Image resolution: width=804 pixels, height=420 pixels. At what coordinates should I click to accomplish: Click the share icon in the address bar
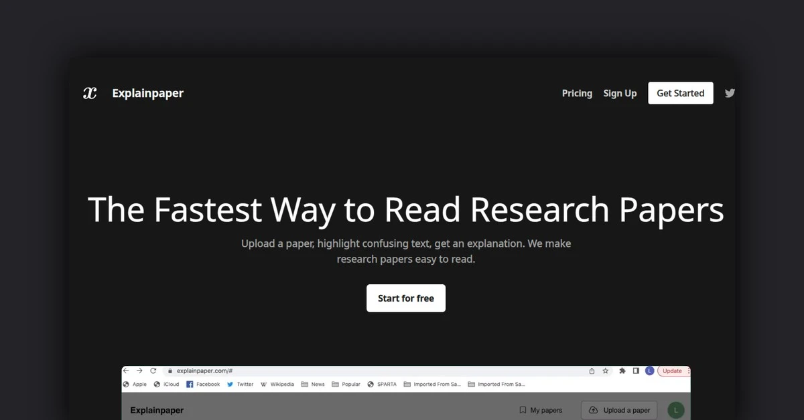[x=591, y=371]
